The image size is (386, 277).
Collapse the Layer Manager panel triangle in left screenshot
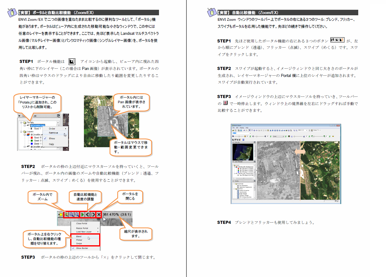click(x=19, y=116)
